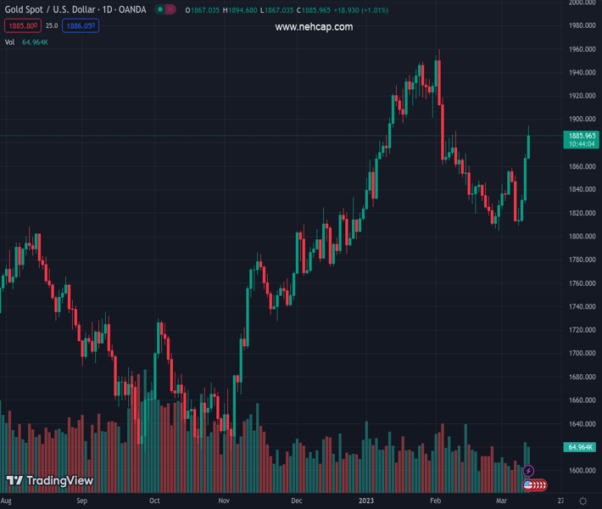Click the purple lightning bolt event icon
Image resolution: width=602 pixels, height=509 pixels.
point(528,471)
